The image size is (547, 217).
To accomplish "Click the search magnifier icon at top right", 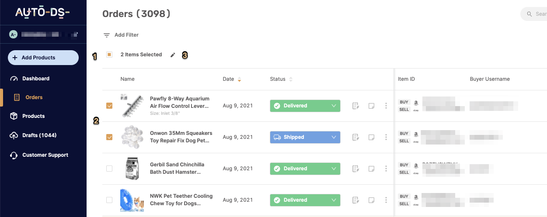I will (529, 14).
